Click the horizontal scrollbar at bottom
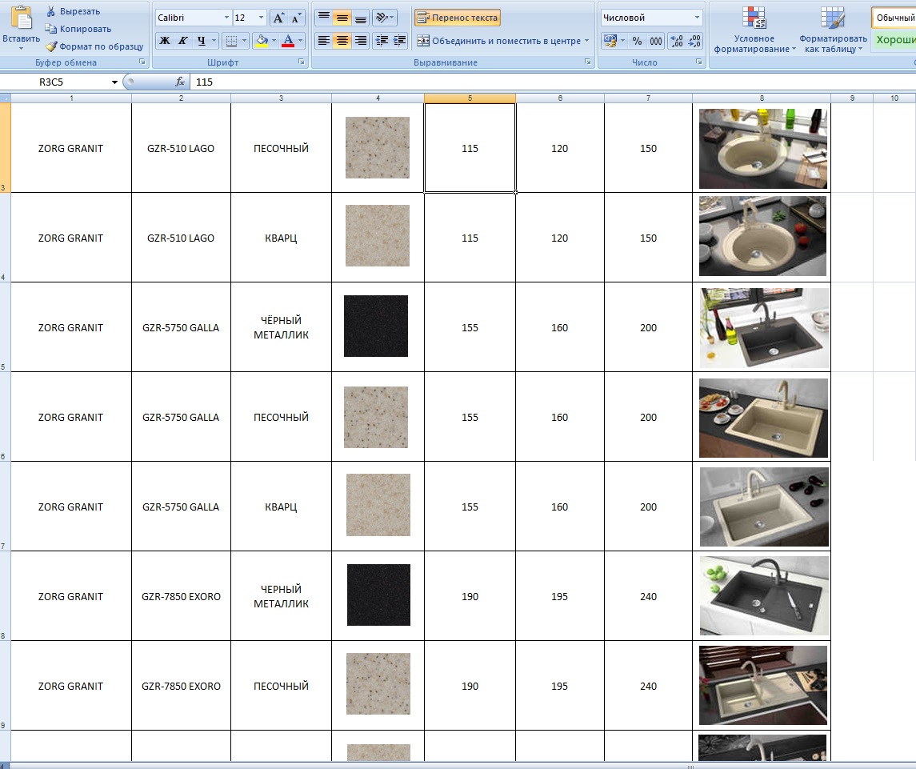 pos(458,766)
